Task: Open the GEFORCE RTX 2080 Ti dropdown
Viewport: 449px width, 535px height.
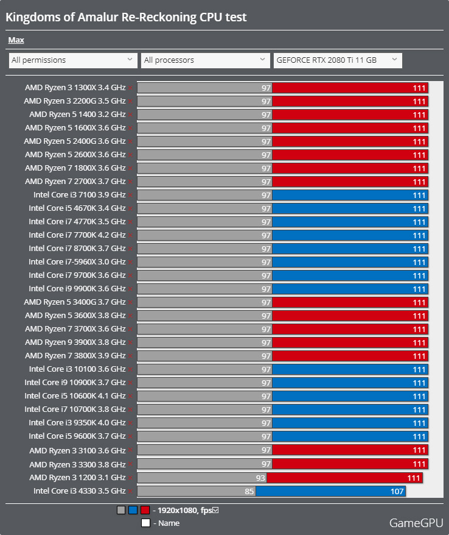Action: [x=338, y=60]
